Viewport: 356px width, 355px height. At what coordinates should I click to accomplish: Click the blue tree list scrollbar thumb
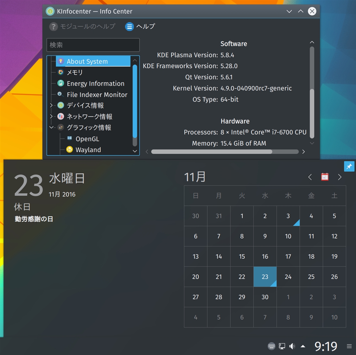pyautogui.click(x=135, y=101)
